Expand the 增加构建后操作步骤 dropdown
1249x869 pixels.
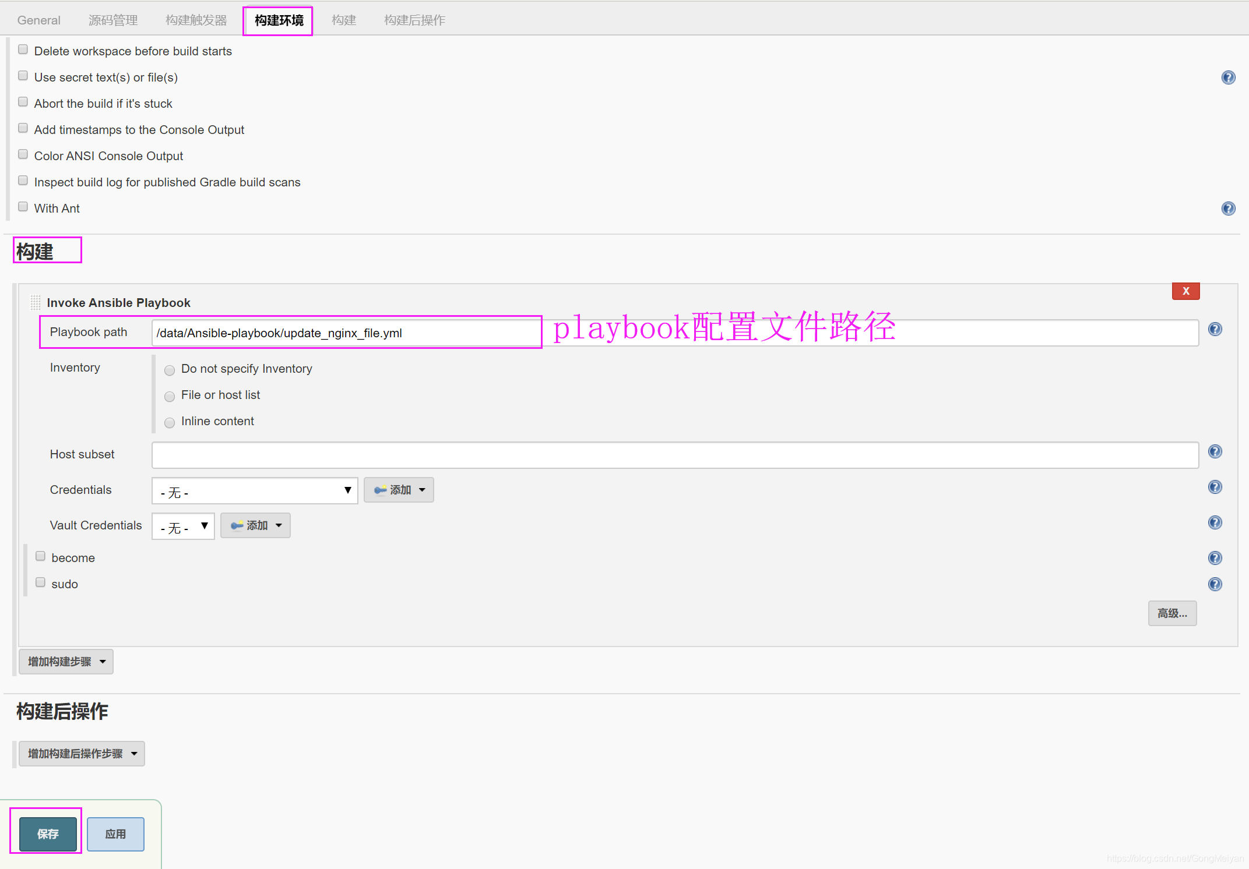click(82, 754)
